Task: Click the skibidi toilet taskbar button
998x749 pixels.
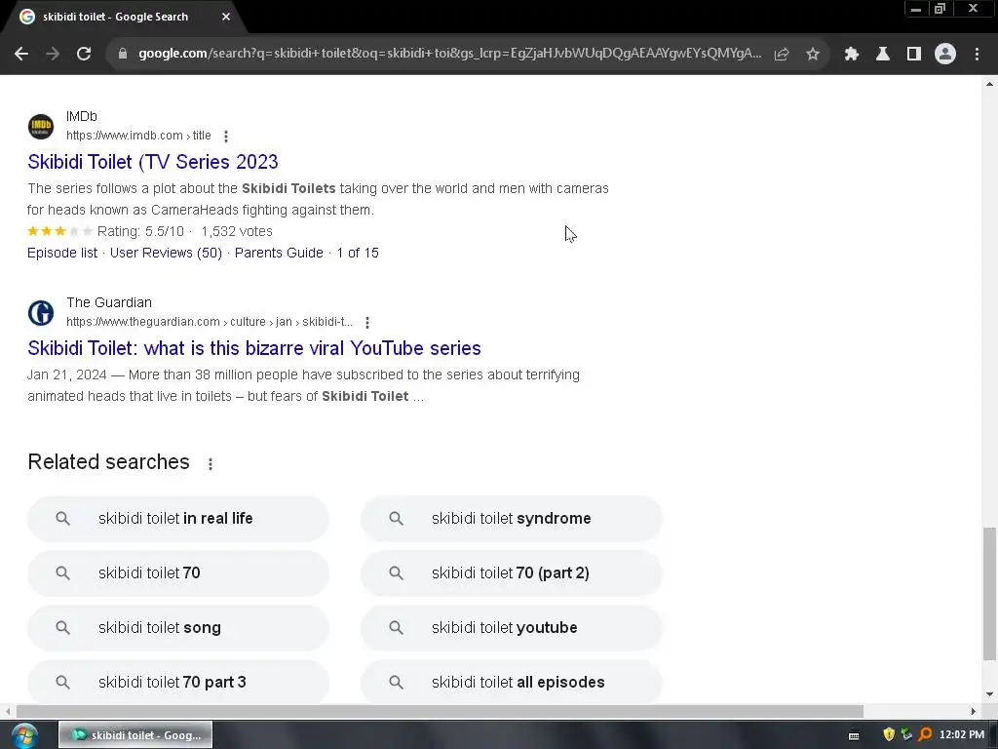Action: 135,735
